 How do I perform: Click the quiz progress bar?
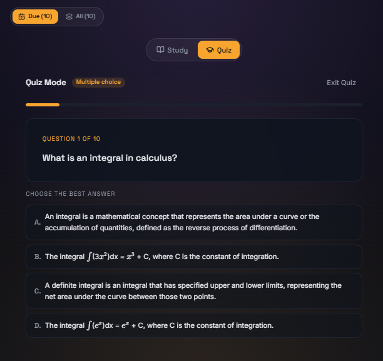click(194, 104)
